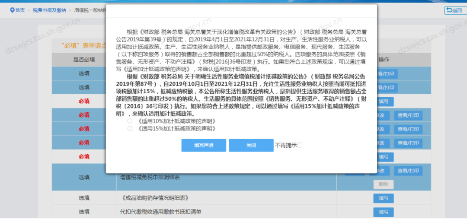Select 《适用15%加计抵减政策的声明》 radio option
This screenshot has height=219, width=467.
tap(130, 129)
